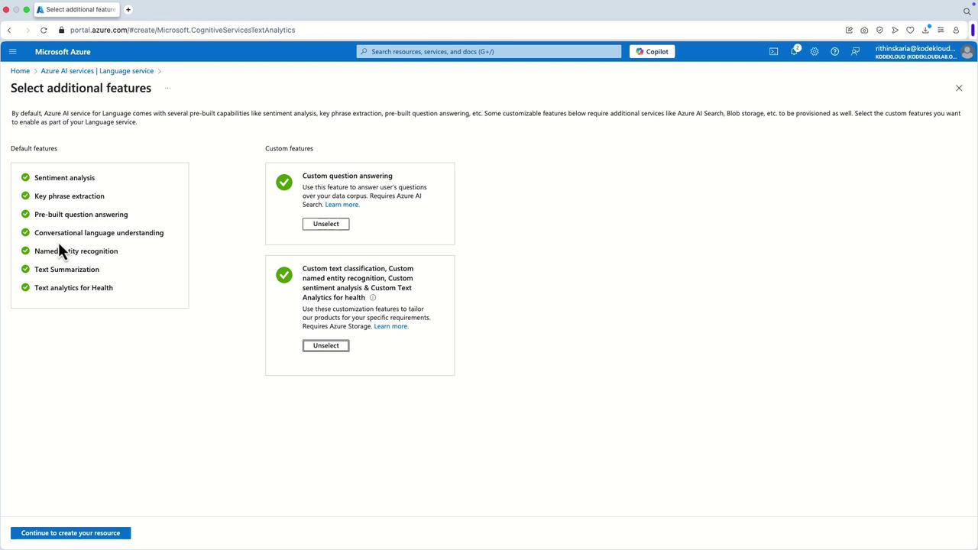Click the site lock icon in address bar
Screen dimensions: 978x550
click(61, 30)
